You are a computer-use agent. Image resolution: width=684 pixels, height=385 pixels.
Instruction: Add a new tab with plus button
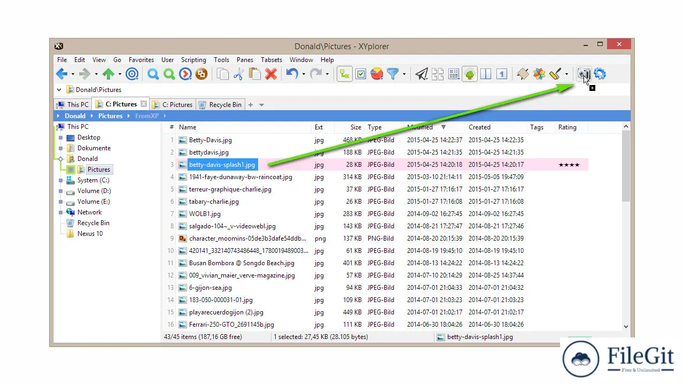click(250, 105)
